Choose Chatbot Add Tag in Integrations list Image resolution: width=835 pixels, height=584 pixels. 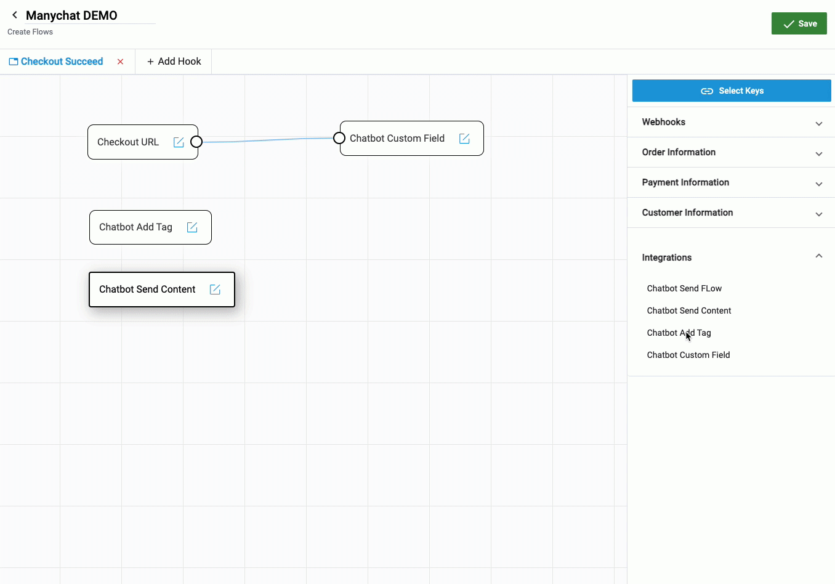[679, 333]
